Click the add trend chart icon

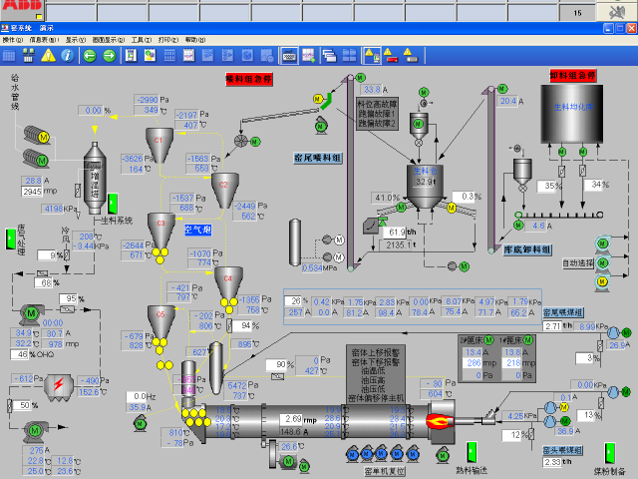tap(309, 56)
